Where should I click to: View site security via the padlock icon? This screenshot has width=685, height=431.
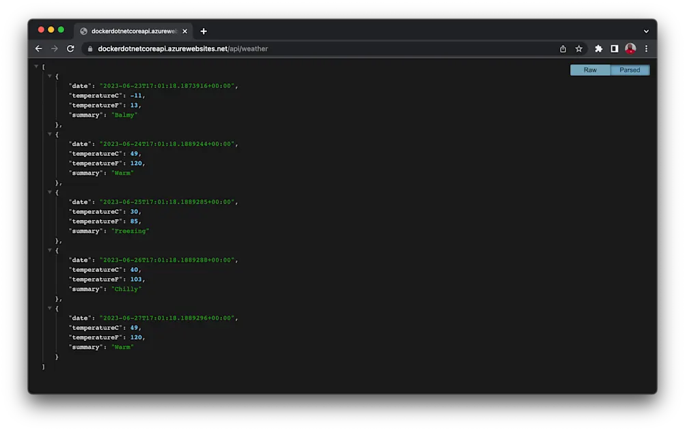click(89, 48)
